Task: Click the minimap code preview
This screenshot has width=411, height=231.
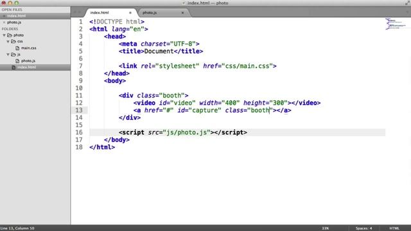Action: [396, 24]
